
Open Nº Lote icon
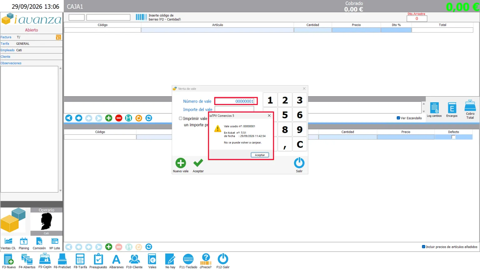point(55,241)
